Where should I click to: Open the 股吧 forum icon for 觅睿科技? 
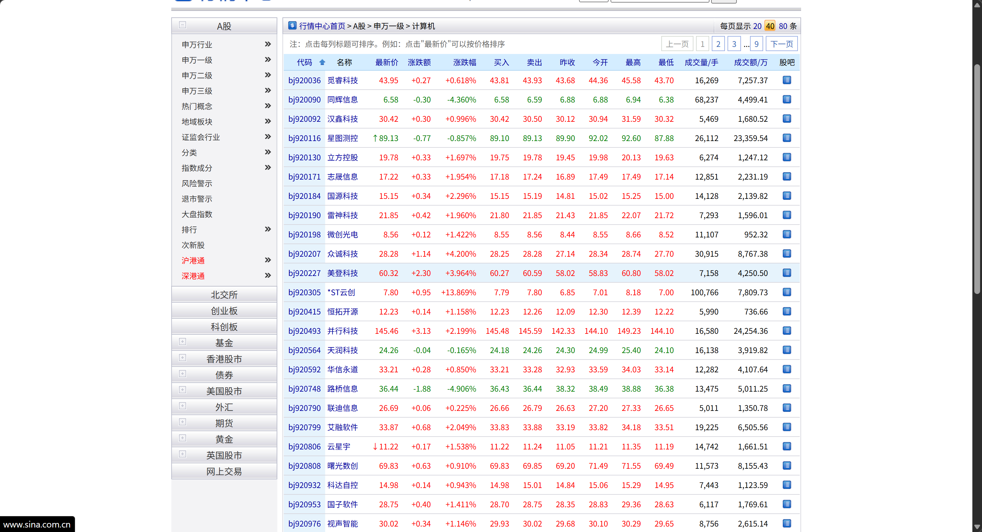786,80
